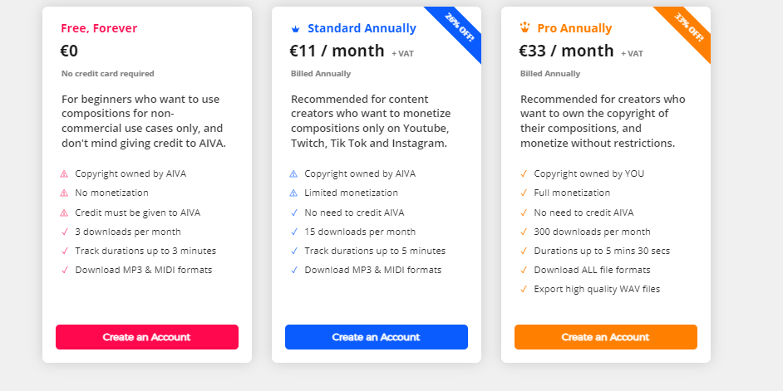Click the pink Create an Account button
Screen dimensions: 783x391
coord(147,337)
